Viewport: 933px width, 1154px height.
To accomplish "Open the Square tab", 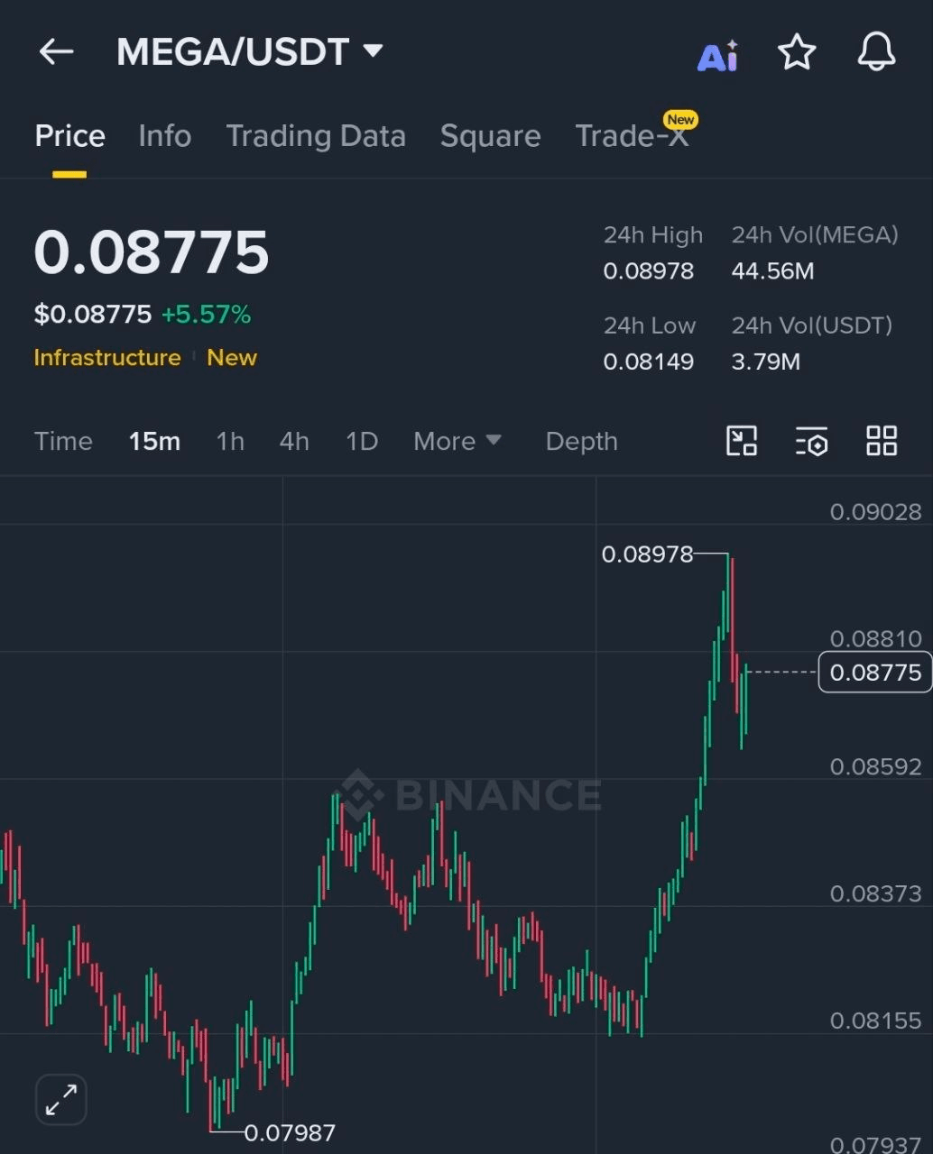I will click(x=490, y=136).
